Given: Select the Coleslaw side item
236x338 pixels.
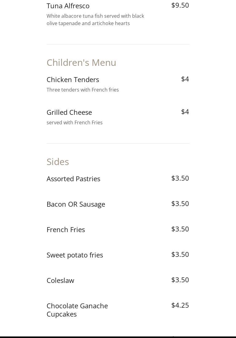Looking at the screenshot, I should [60, 280].
